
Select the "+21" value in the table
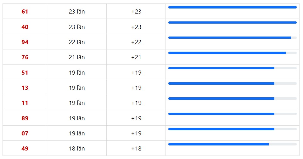point(136,57)
